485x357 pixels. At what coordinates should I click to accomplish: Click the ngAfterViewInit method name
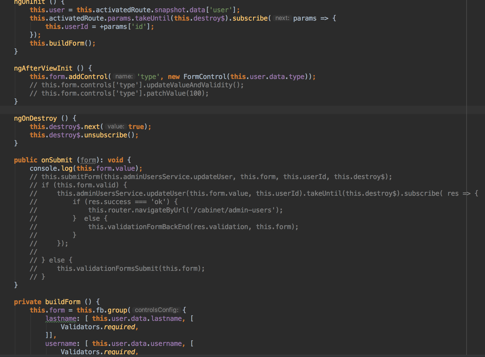43,68
